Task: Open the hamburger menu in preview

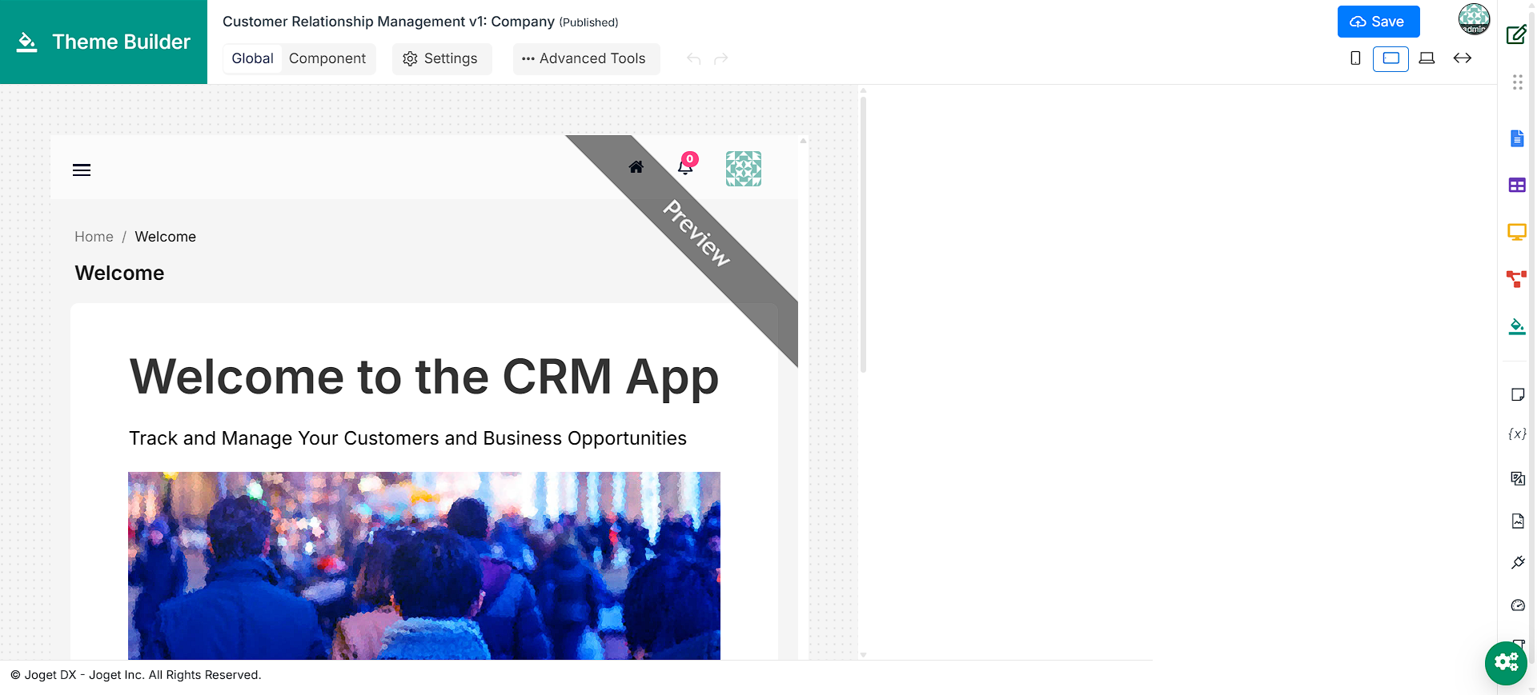Action: point(82,170)
